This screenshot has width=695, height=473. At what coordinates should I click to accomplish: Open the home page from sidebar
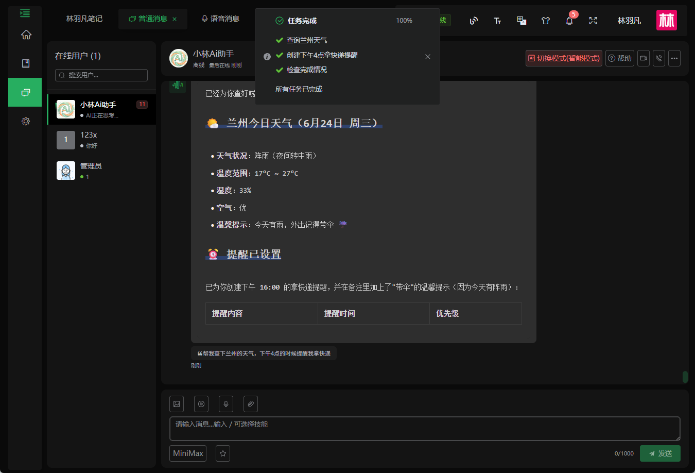pos(26,35)
